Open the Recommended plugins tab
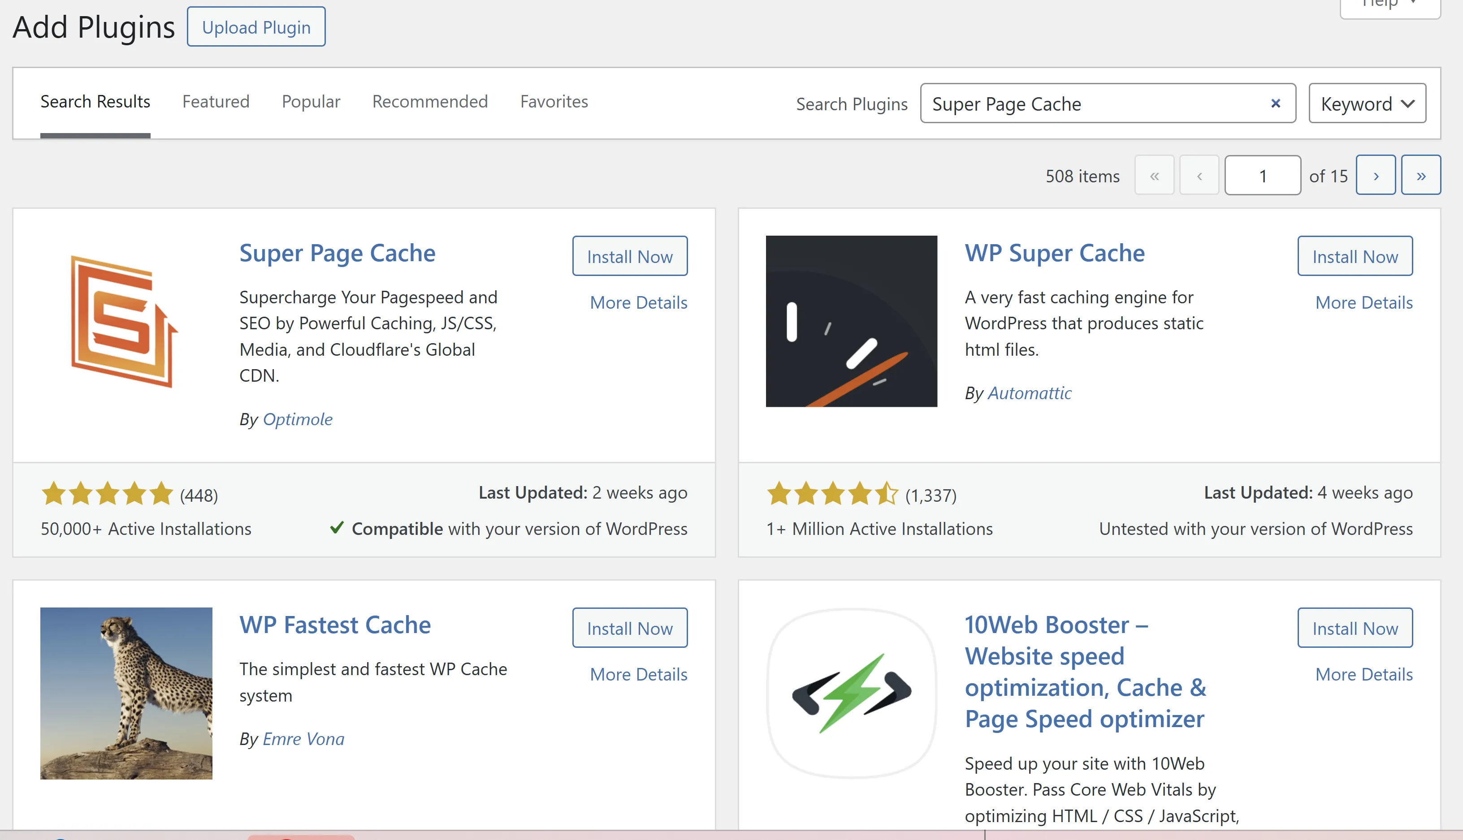 430,102
